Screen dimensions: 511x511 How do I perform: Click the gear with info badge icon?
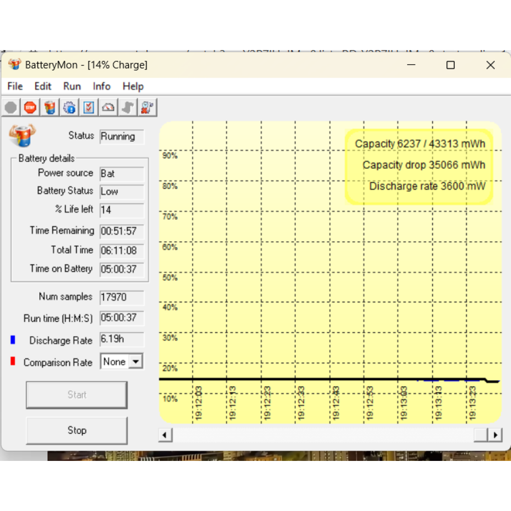pos(69,107)
